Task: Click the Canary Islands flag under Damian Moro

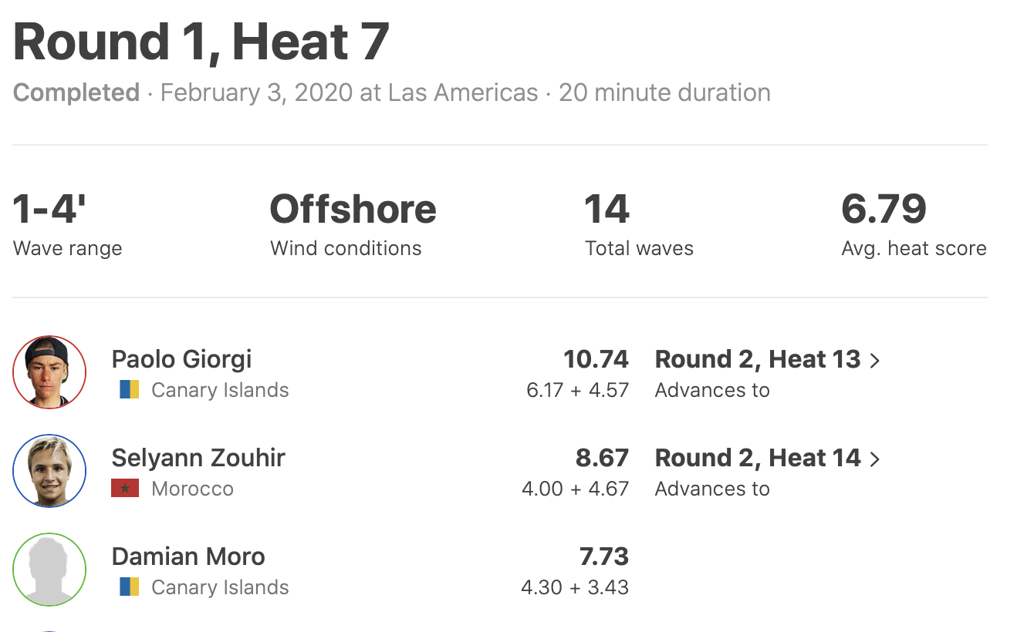Action: click(129, 587)
